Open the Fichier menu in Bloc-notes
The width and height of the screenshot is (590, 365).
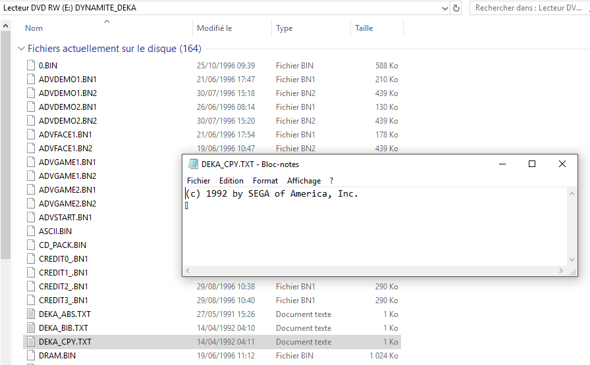[x=198, y=181]
